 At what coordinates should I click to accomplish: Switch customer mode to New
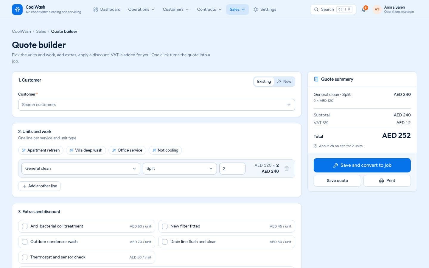(x=284, y=82)
